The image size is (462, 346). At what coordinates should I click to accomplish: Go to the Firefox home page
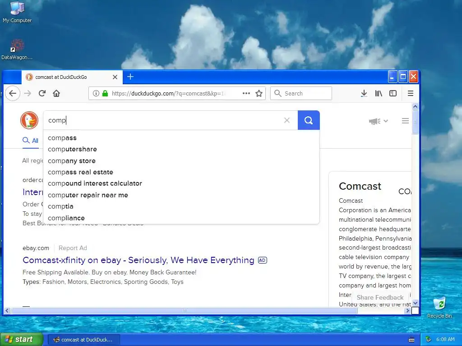click(x=56, y=94)
